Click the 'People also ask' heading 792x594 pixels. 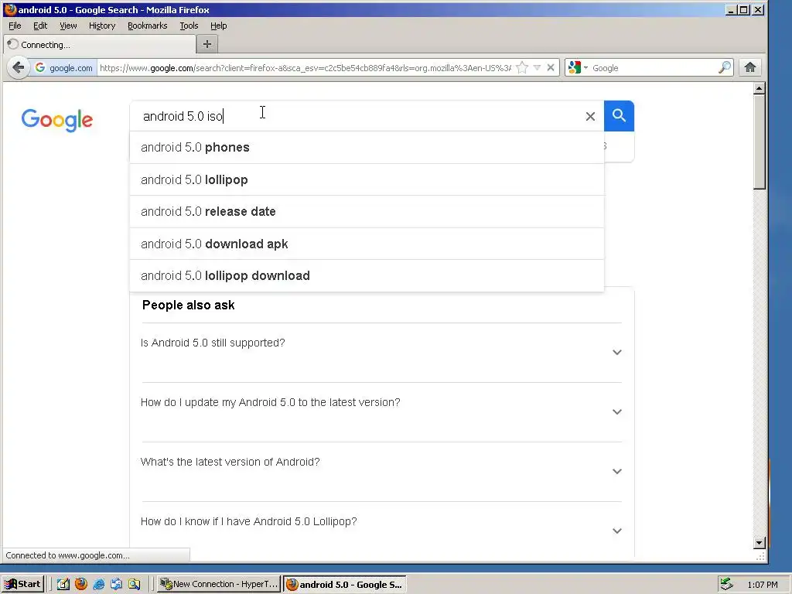tap(189, 305)
